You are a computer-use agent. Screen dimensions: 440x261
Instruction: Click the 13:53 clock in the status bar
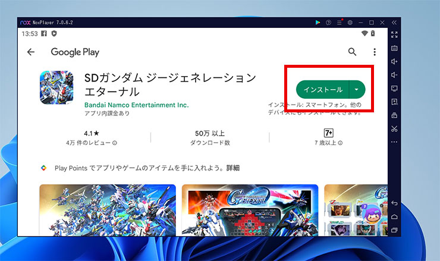pyautogui.click(x=30, y=34)
